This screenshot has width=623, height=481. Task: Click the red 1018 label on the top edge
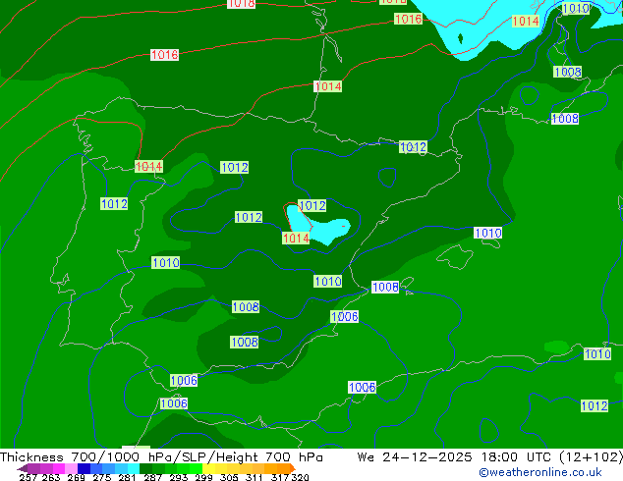[x=241, y=4]
